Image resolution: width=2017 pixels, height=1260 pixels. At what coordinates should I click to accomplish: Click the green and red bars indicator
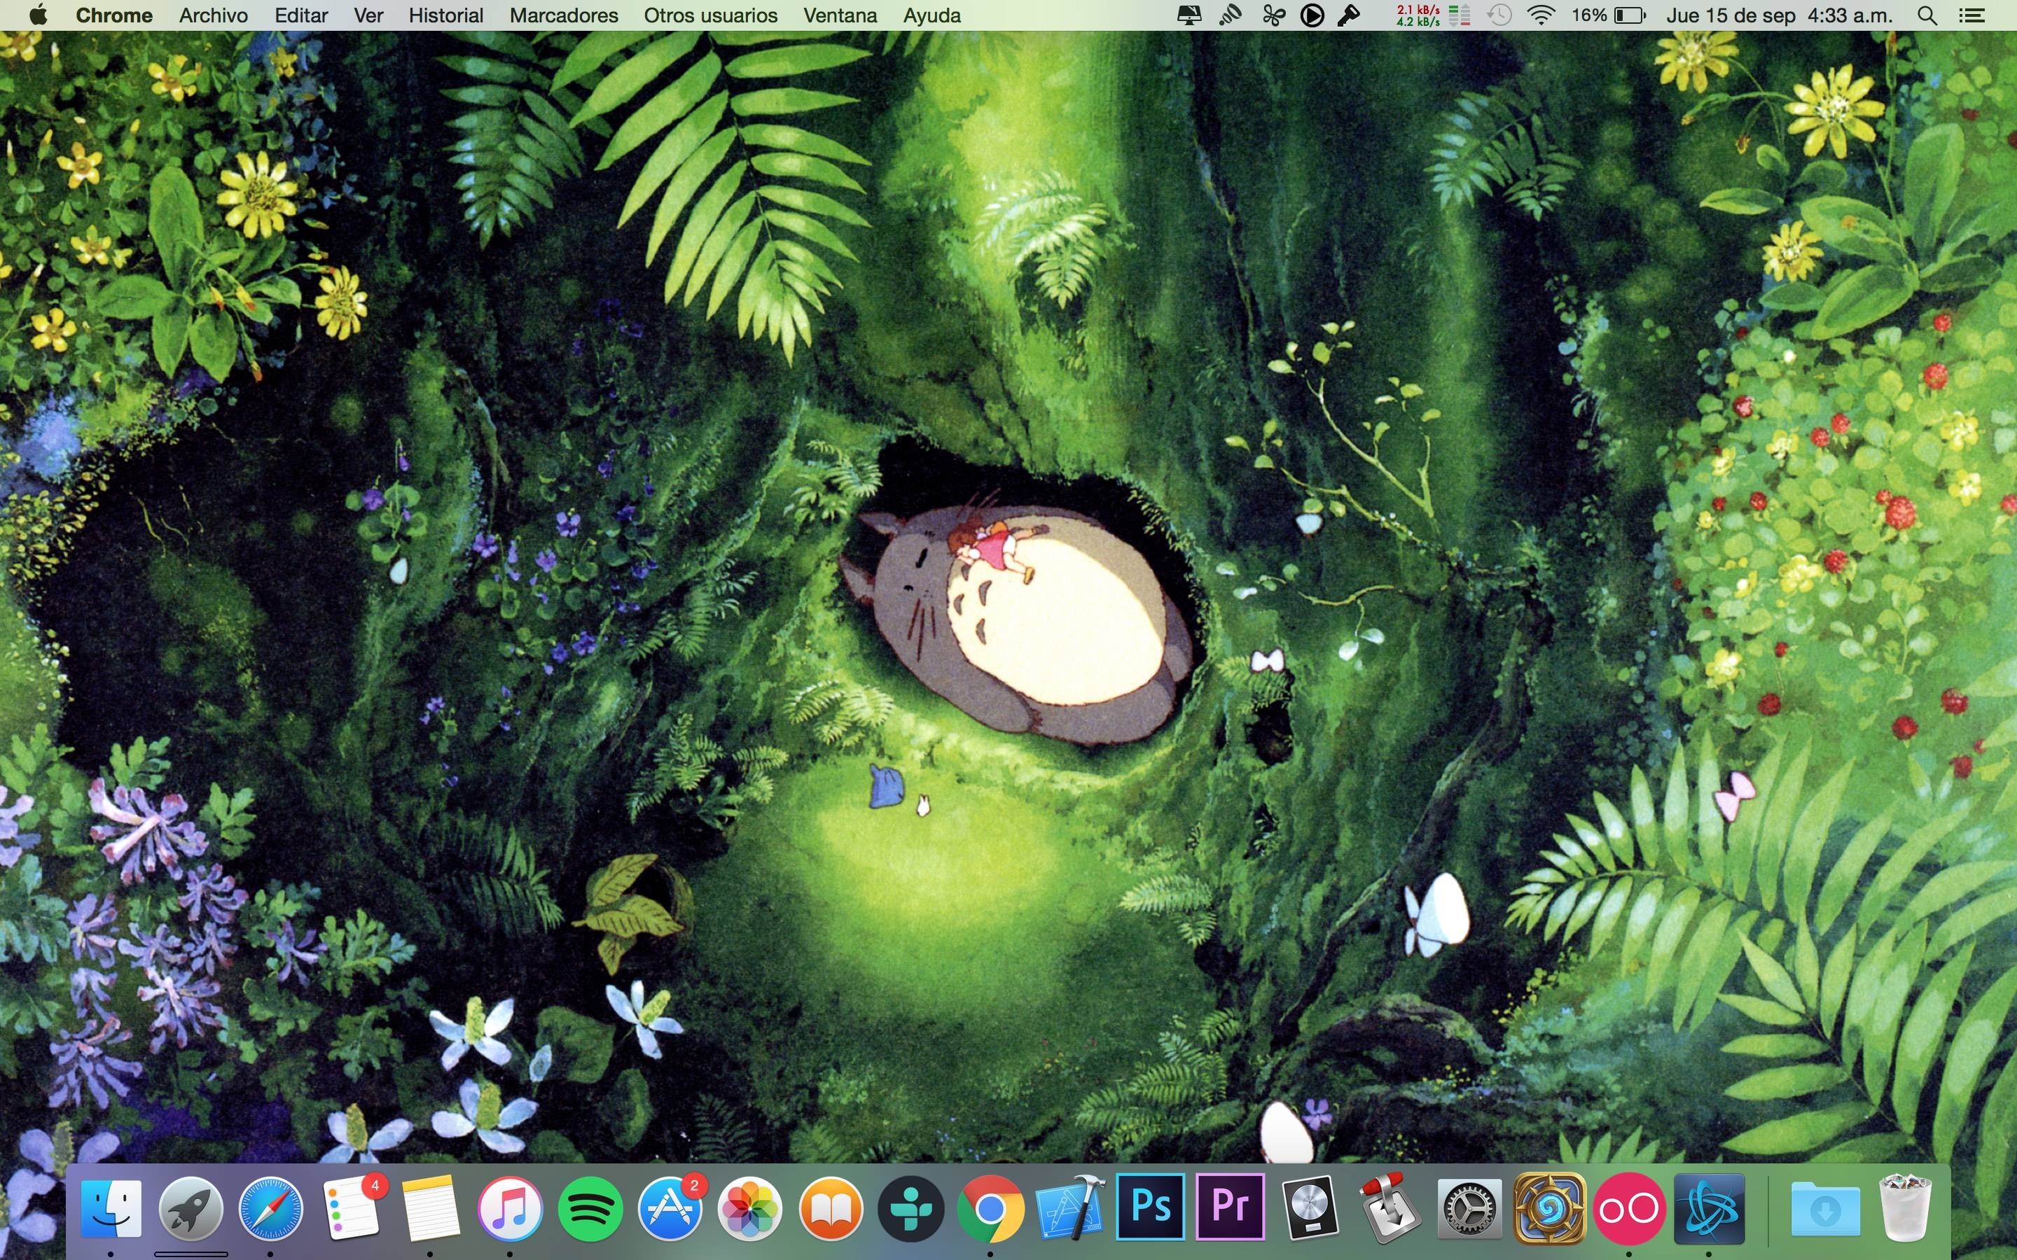[1459, 15]
